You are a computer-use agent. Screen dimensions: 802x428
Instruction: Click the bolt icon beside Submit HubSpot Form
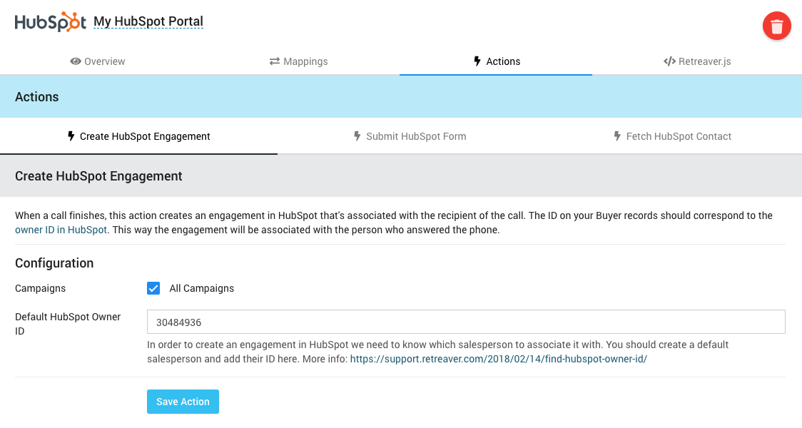point(357,136)
